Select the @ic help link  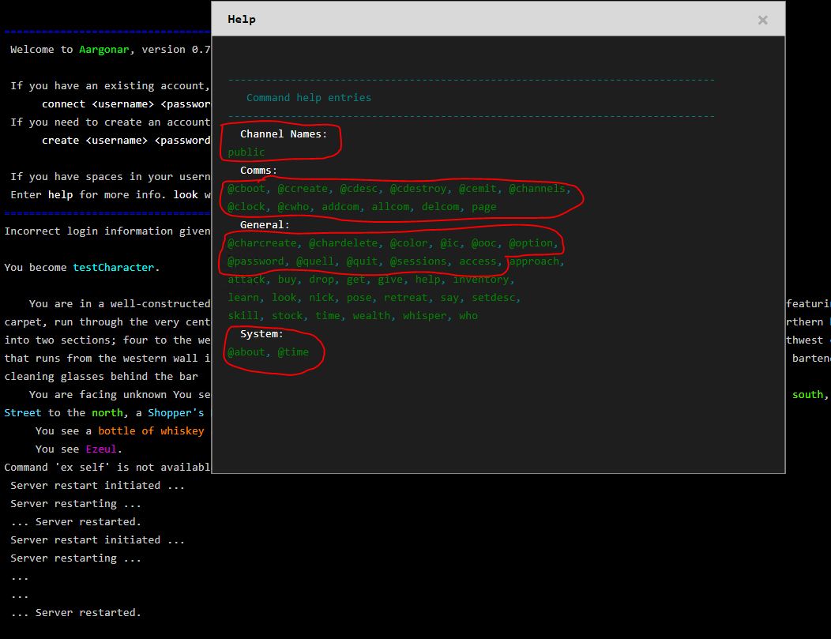(x=449, y=243)
